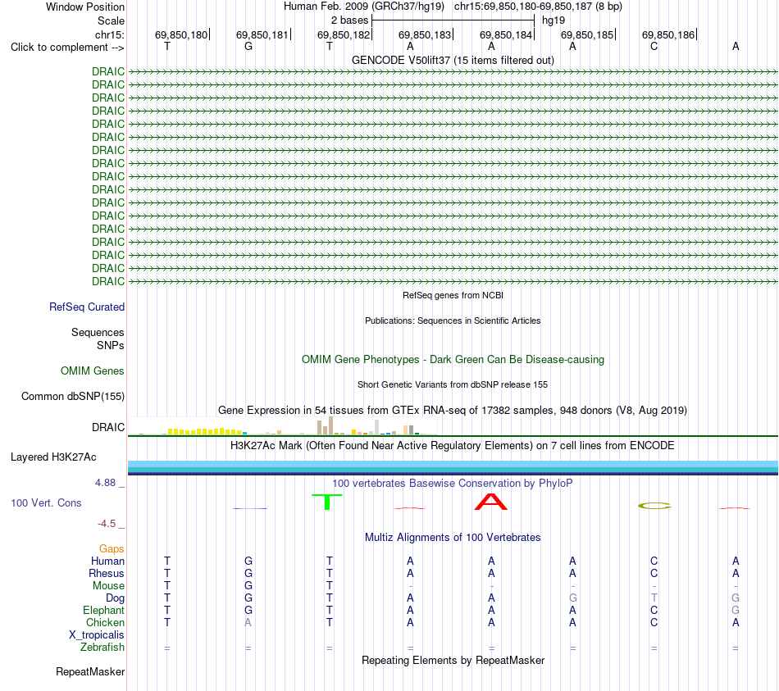This screenshot has width=779, height=691.
Task: Click the 4.88 conservation axis value
Action: click(105, 482)
